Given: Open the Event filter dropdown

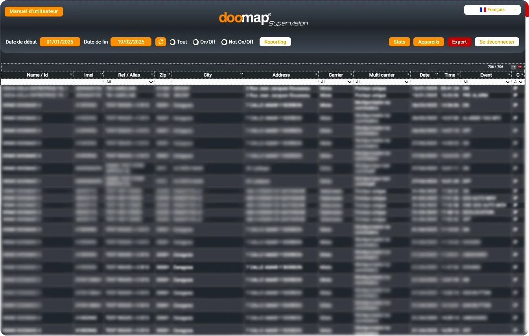Looking at the screenshot, I should 486,82.
